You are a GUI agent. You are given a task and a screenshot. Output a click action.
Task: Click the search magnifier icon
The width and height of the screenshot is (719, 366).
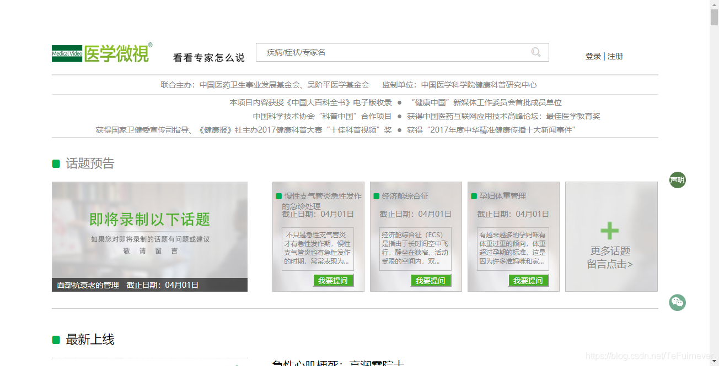[535, 52]
